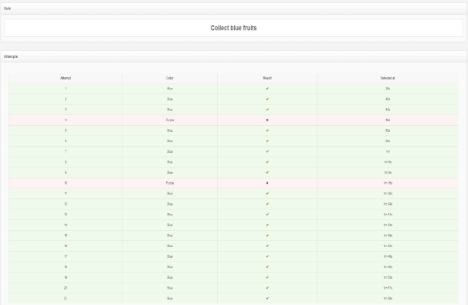Click the Rule panel heading
Image resolution: width=468 pixels, height=305 pixels.
point(7,8)
